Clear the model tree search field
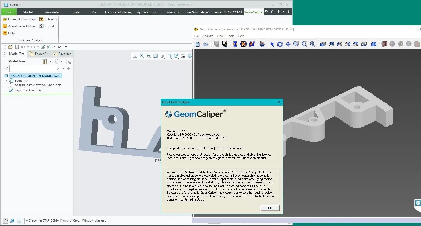 point(58,69)
